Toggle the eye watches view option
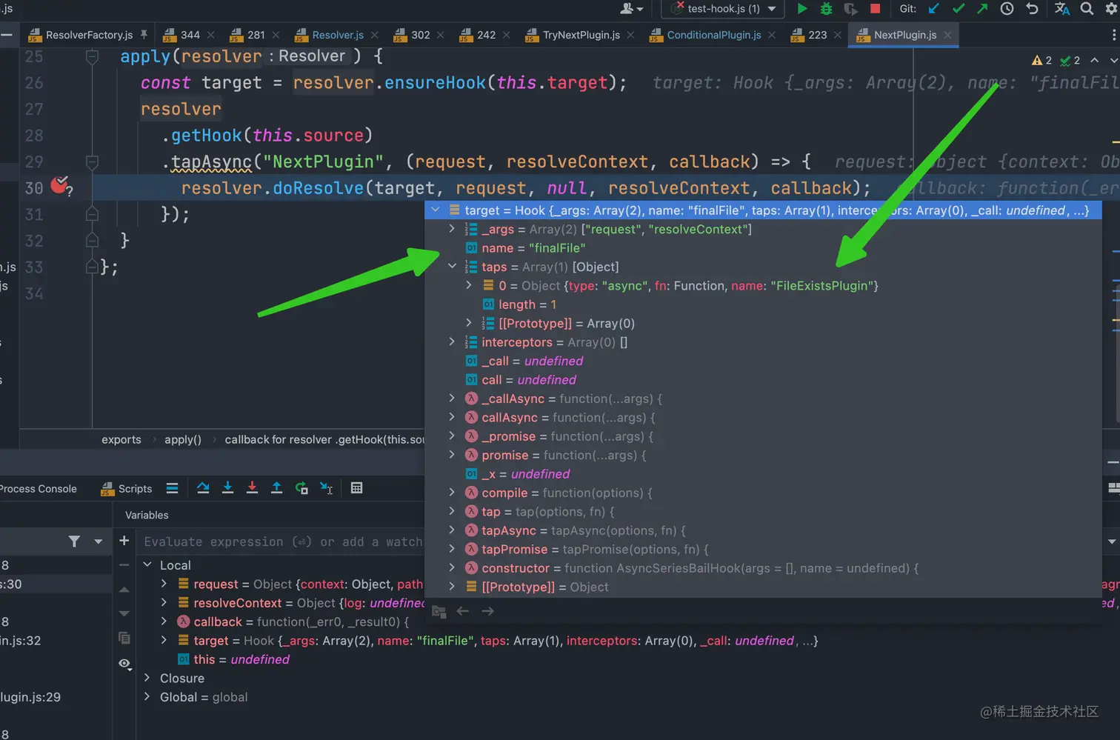The image size is (1120, 740). pyautogui.click(x=124, y=664)
